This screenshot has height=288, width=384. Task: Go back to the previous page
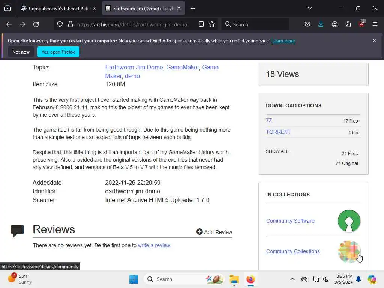9,24
